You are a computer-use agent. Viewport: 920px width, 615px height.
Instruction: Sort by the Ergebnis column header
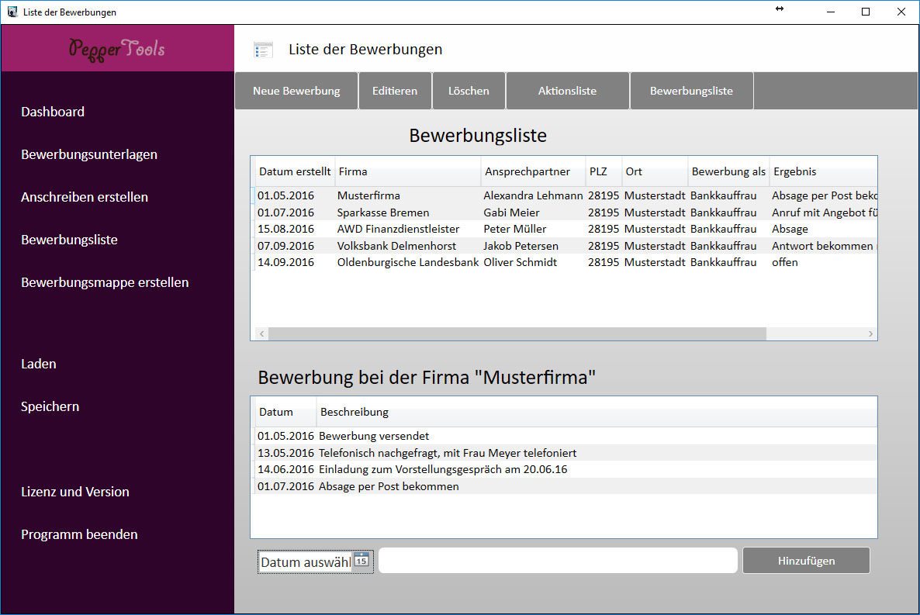pos(823,171)
